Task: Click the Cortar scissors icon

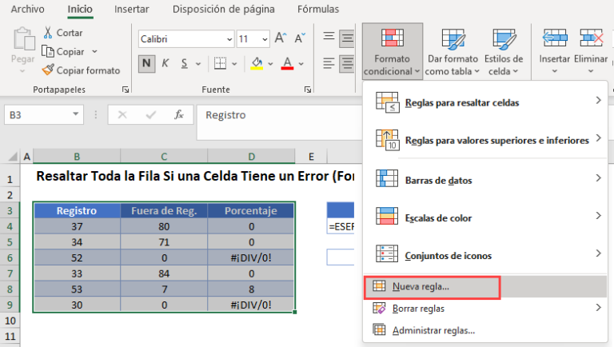Action: point(48,33)
